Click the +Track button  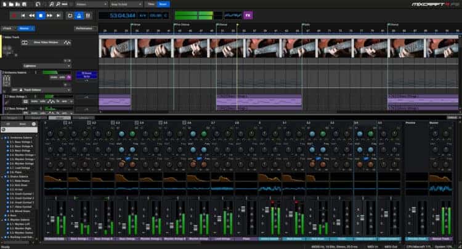pyautogui.click(x=7, y=28)
